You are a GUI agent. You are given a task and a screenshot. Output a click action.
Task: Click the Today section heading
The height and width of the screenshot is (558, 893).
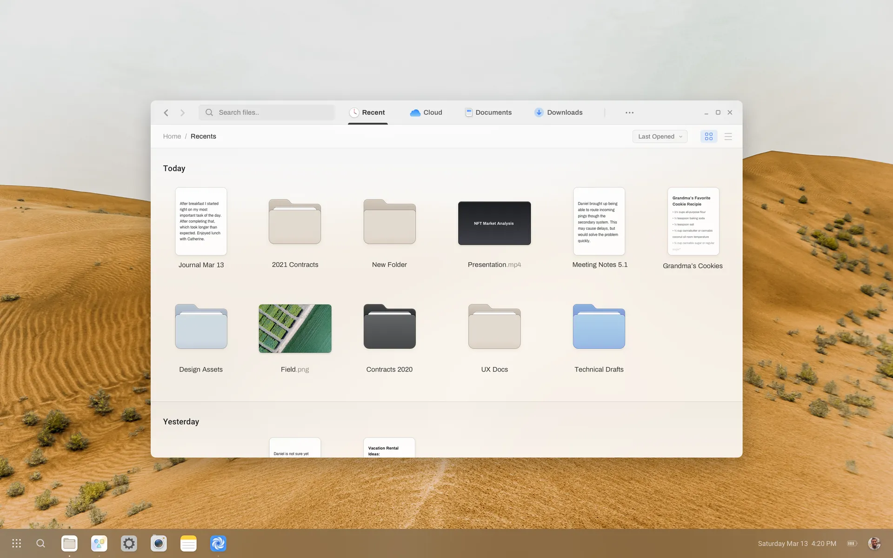174,168
